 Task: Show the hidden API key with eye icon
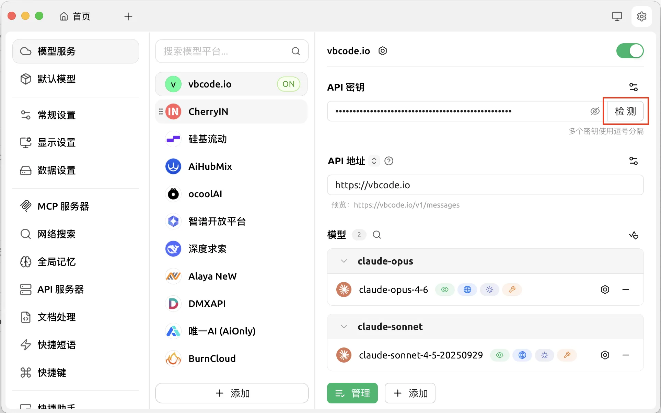click(x=595, y=111)
